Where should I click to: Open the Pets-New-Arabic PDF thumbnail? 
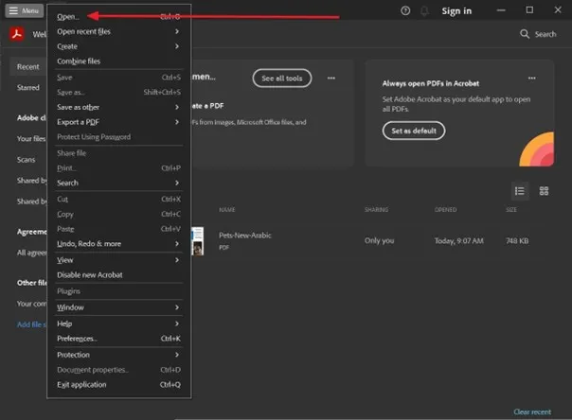tap(196, 240)
